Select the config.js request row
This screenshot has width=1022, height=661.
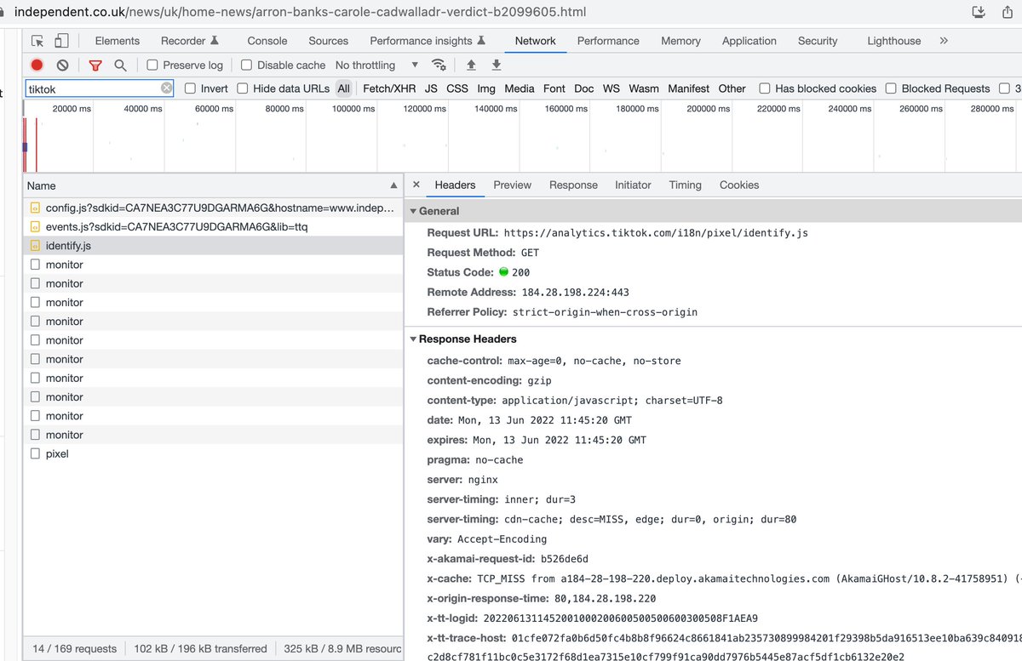coord(213,208)
